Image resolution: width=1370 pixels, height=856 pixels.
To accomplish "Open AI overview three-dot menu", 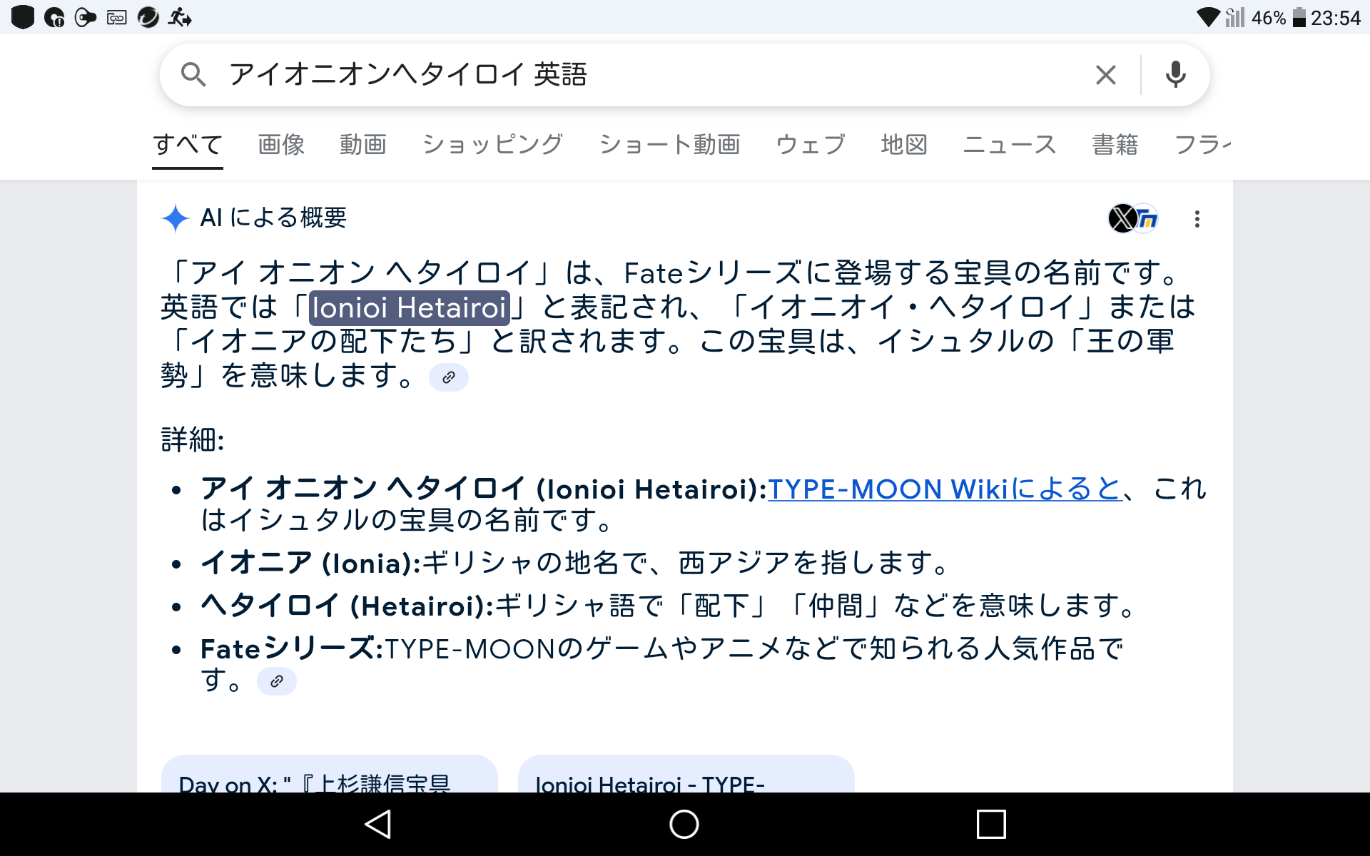I will (1197, 219).
